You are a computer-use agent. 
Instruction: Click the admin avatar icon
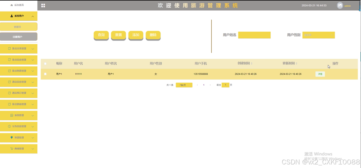pos(340,5)
